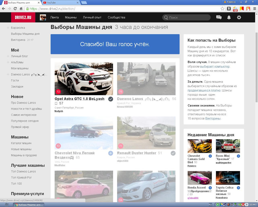This screenshot has width=258, height=207.
Task: Open the yellow Camaro thumbnail
Action: pyautogui.click(x=200, y=146)
